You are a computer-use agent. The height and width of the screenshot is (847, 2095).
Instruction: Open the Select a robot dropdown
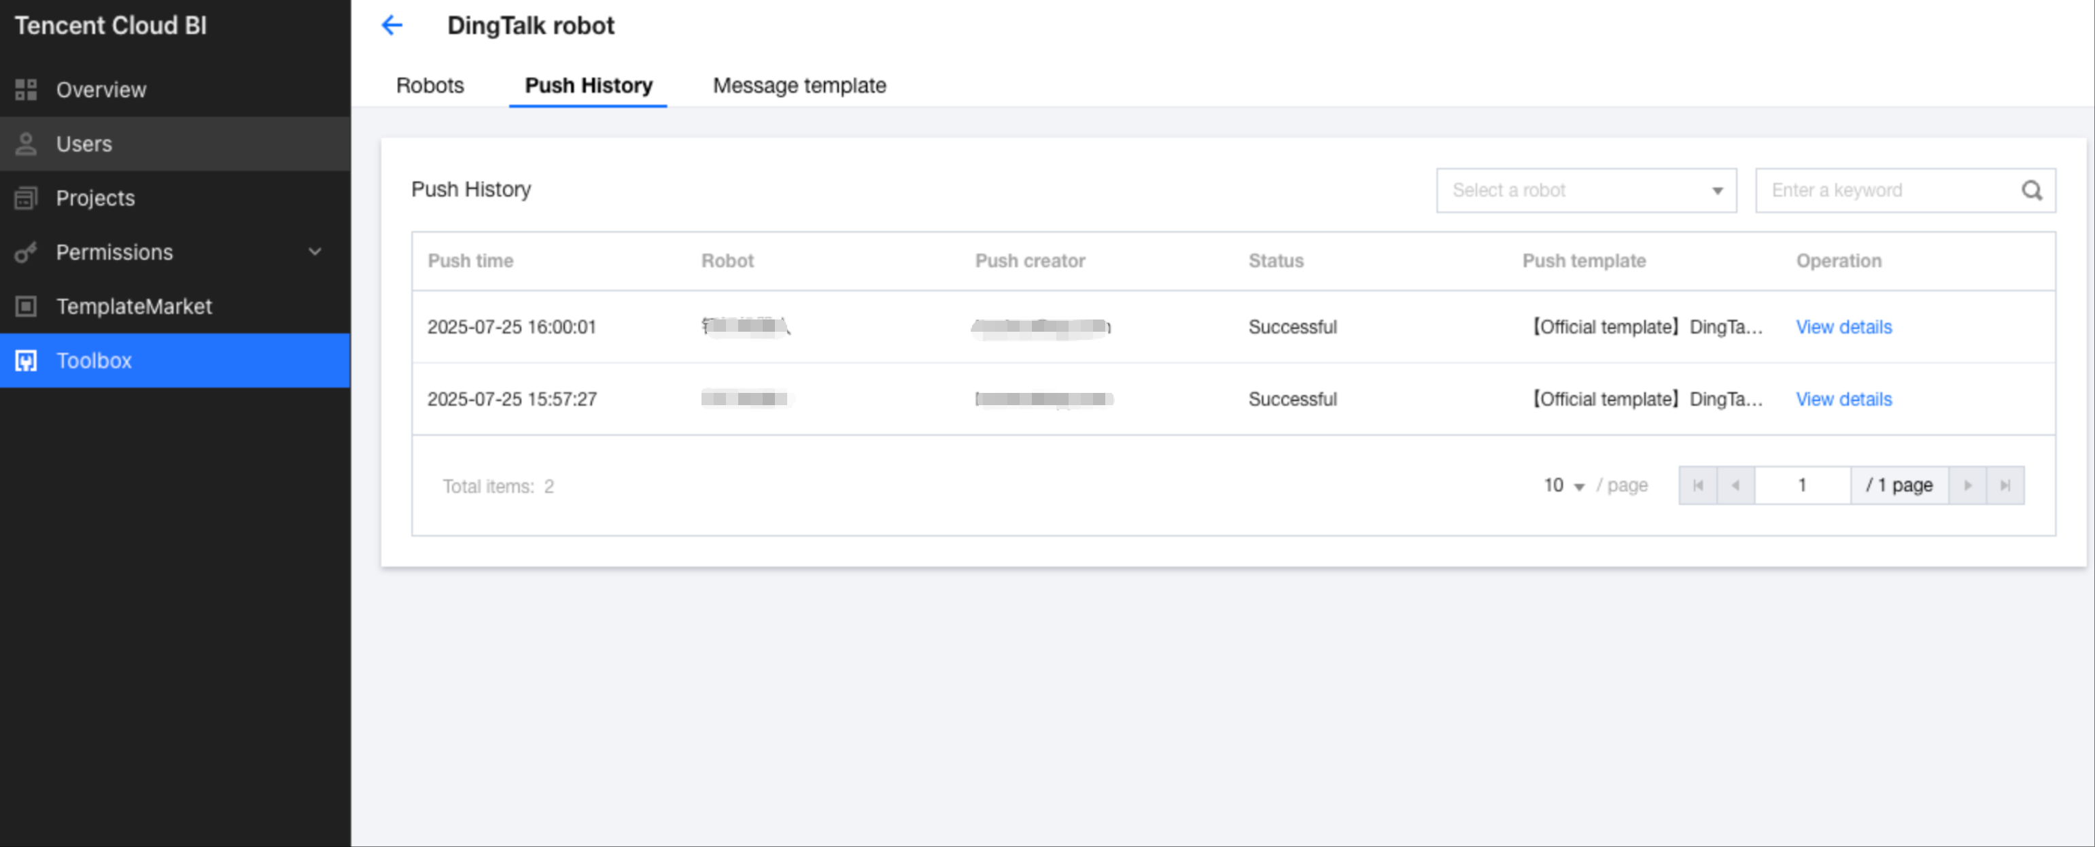(x=1586, y=190)
